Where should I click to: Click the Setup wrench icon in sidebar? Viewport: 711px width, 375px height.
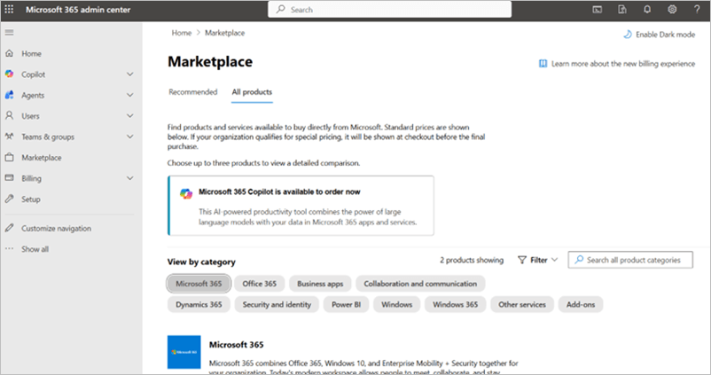coord(9,199)
